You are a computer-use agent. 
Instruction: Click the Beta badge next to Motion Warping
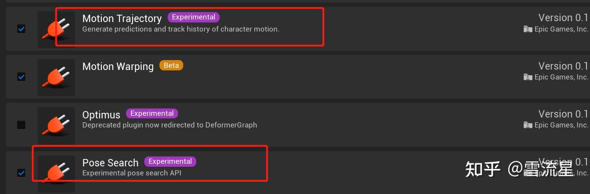171,66
